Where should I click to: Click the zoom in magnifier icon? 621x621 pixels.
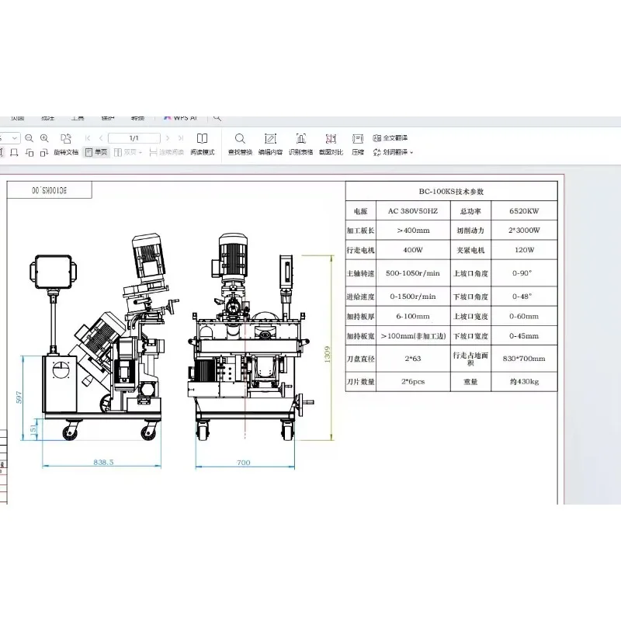click(x=44, y=138)
